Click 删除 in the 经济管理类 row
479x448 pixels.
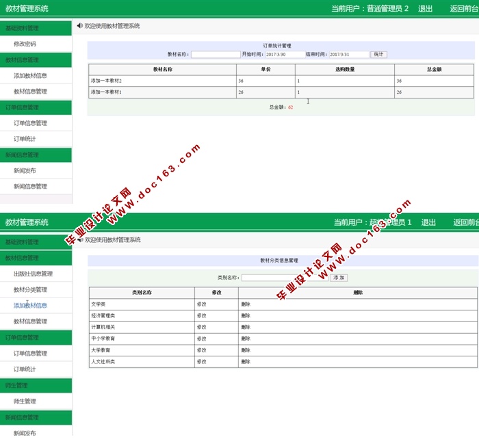[x=246, y=315]
